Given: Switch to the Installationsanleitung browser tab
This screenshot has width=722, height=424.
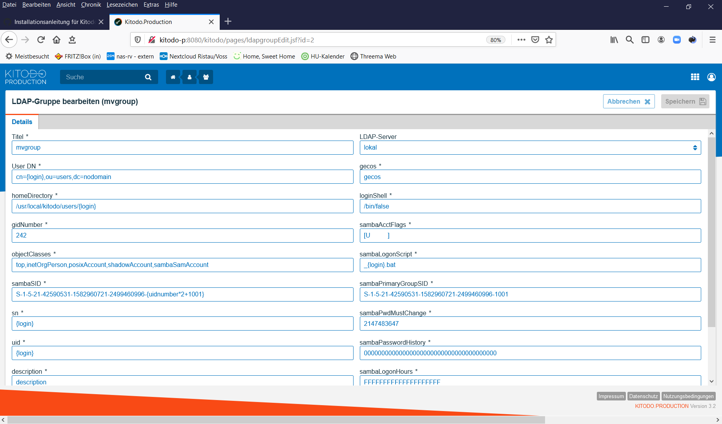Looking at the screenshot, I should coord(54,22).
